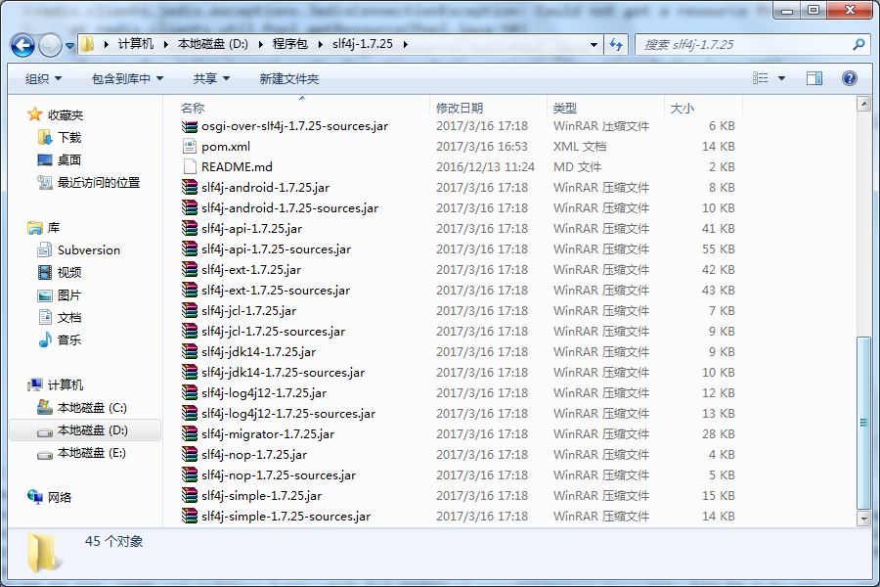880x587 pixels.
Task: Open the 组织 menu
Action: [x=43, y=79]
